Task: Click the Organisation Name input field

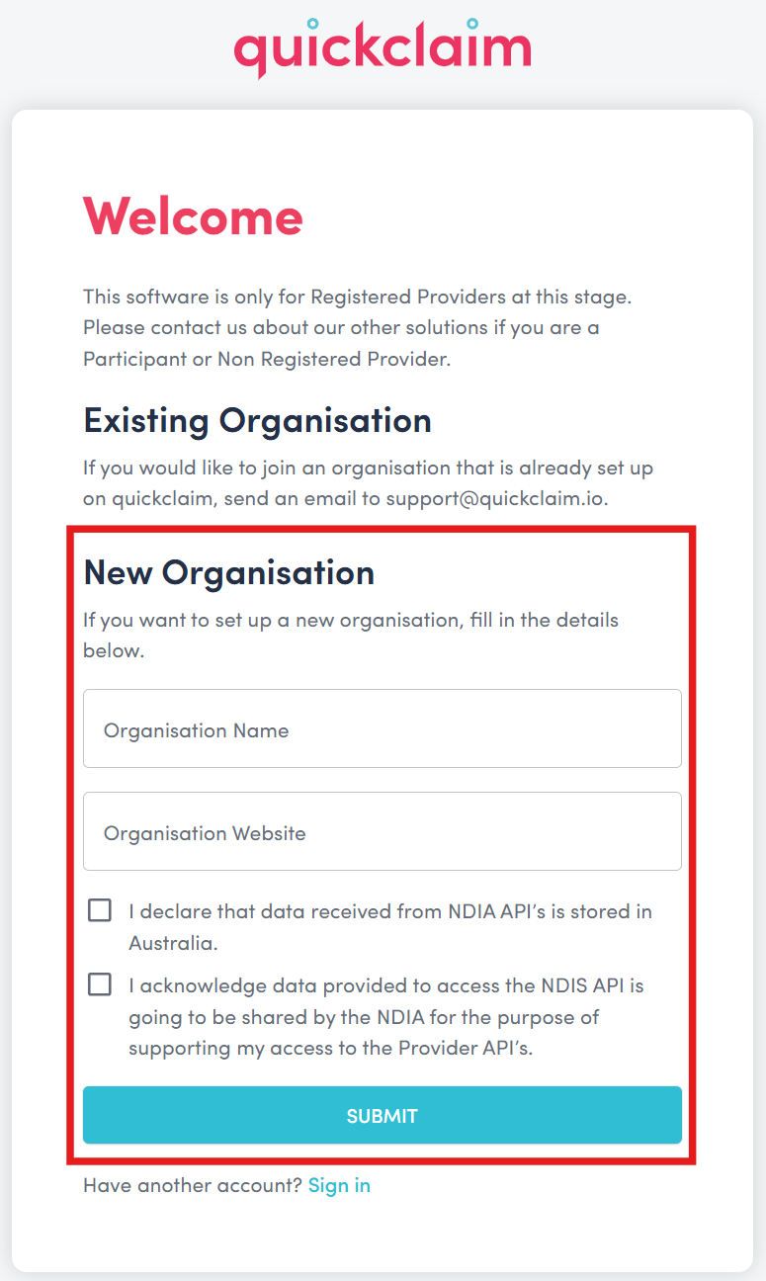Action: point(383,728)
